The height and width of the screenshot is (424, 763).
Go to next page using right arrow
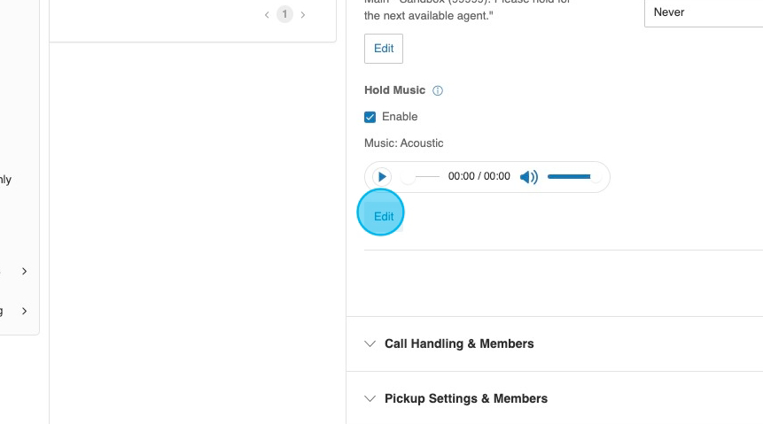click(303, 15)
